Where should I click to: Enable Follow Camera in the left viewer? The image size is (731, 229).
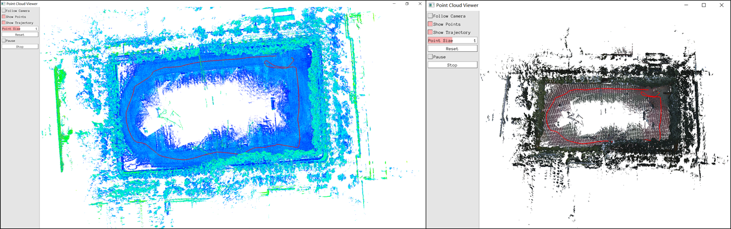click(x=3, y=10)
